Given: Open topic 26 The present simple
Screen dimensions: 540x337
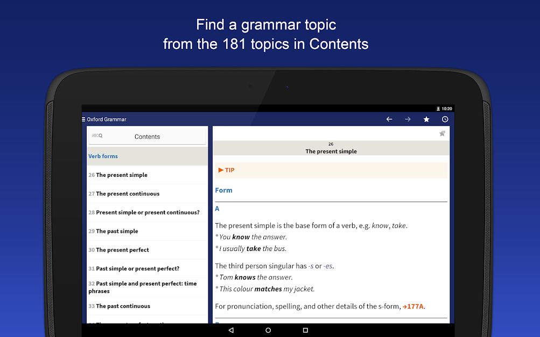Looking at the screenshot, I should (147, 175).
